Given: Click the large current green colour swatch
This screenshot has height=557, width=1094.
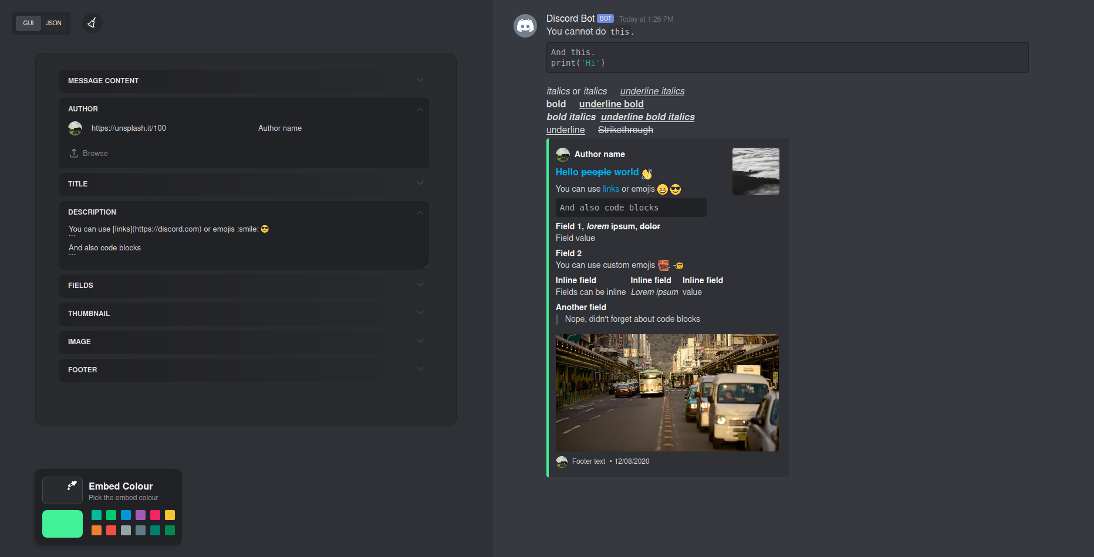Looking at the screenshot, I should [x=62, y=524].
